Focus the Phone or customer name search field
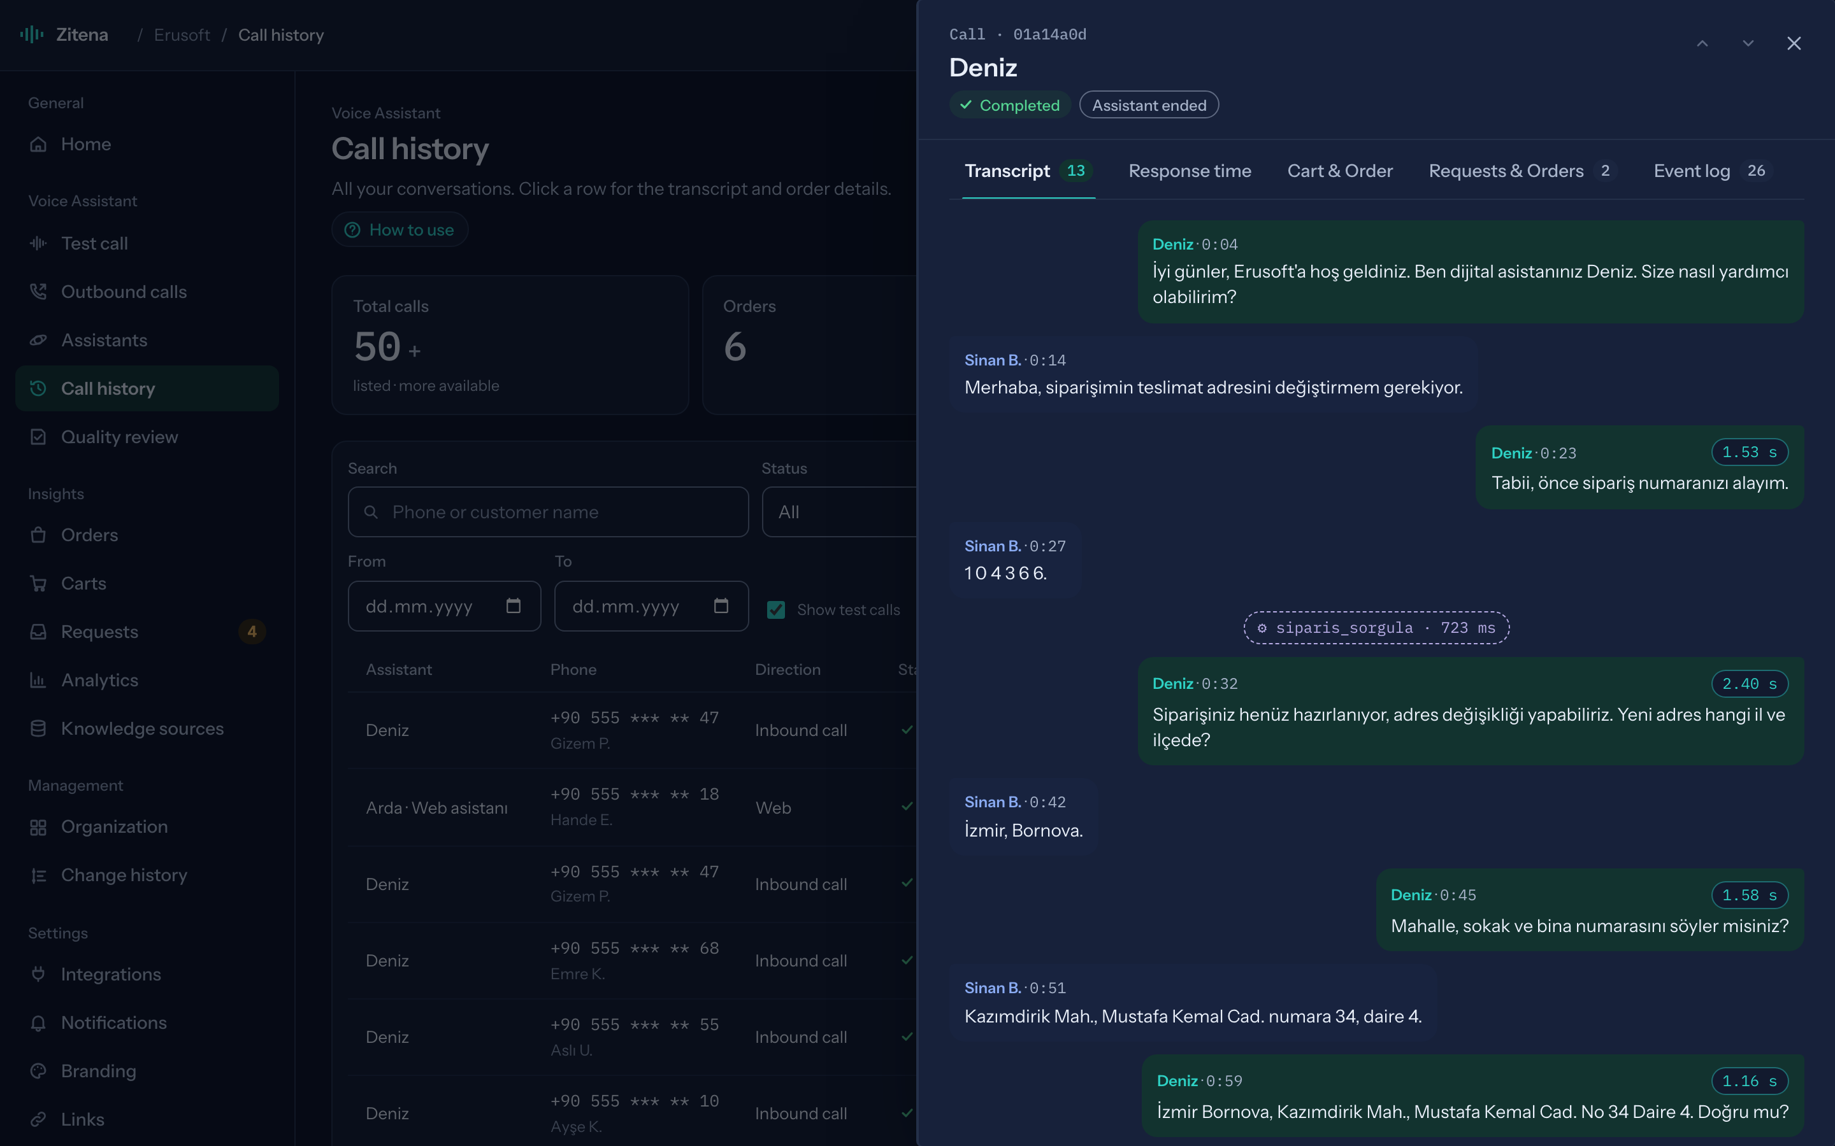The height and width of the screenshot is (1146, 1835). pyautogui.click(x=548, y=513)
